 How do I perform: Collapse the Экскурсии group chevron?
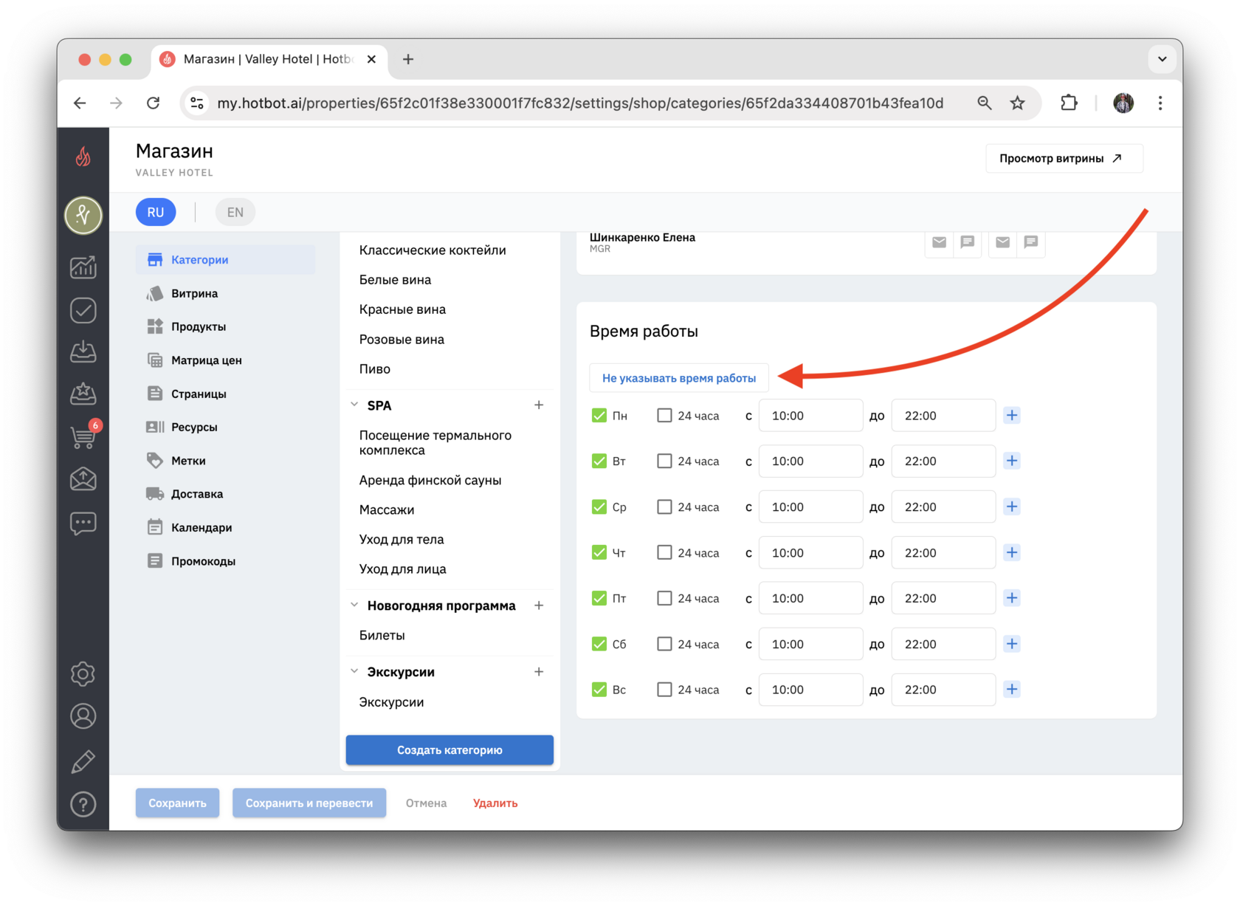point(354,671)
